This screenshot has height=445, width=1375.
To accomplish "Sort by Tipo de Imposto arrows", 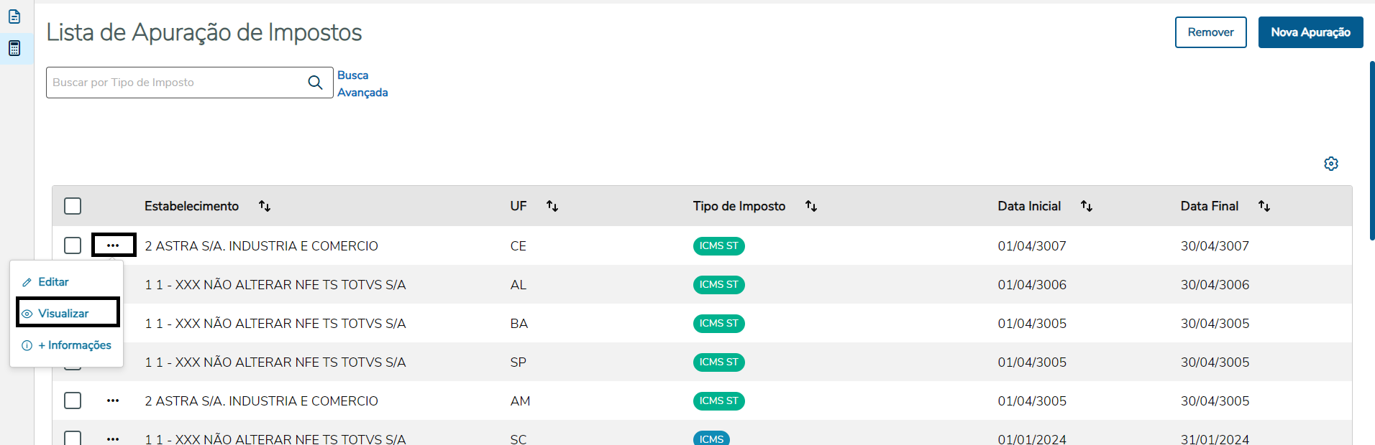I will point(811,206).
